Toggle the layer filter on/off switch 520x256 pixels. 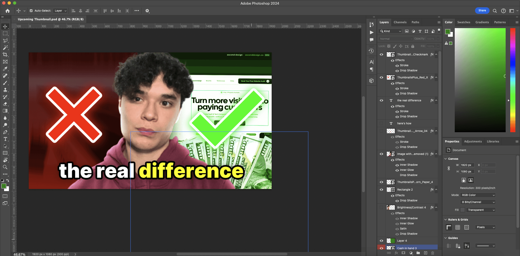tap(439, 31)
